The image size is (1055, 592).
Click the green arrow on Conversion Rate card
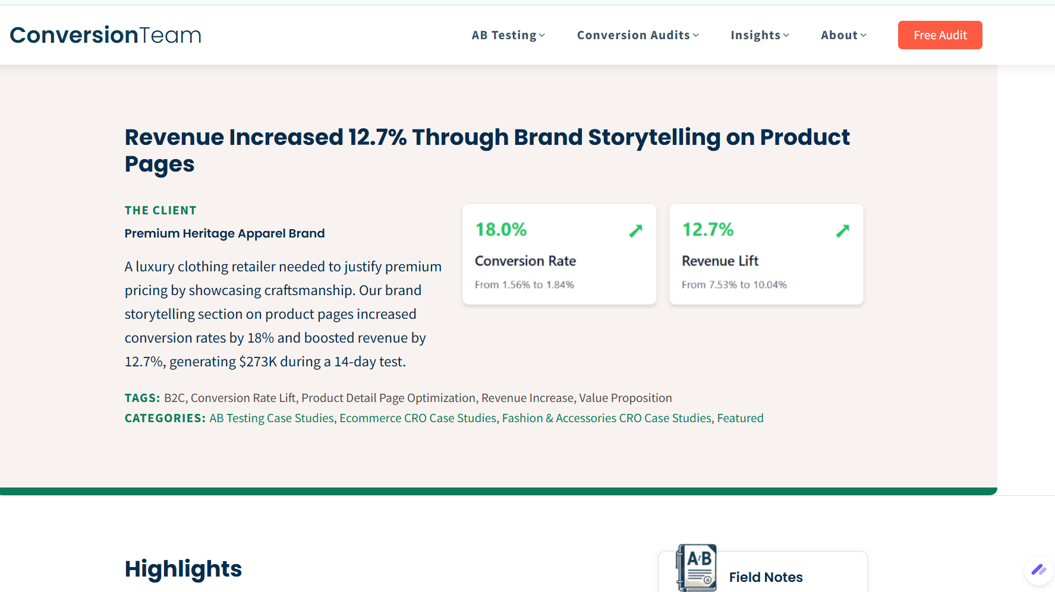[x=636, y=230]
